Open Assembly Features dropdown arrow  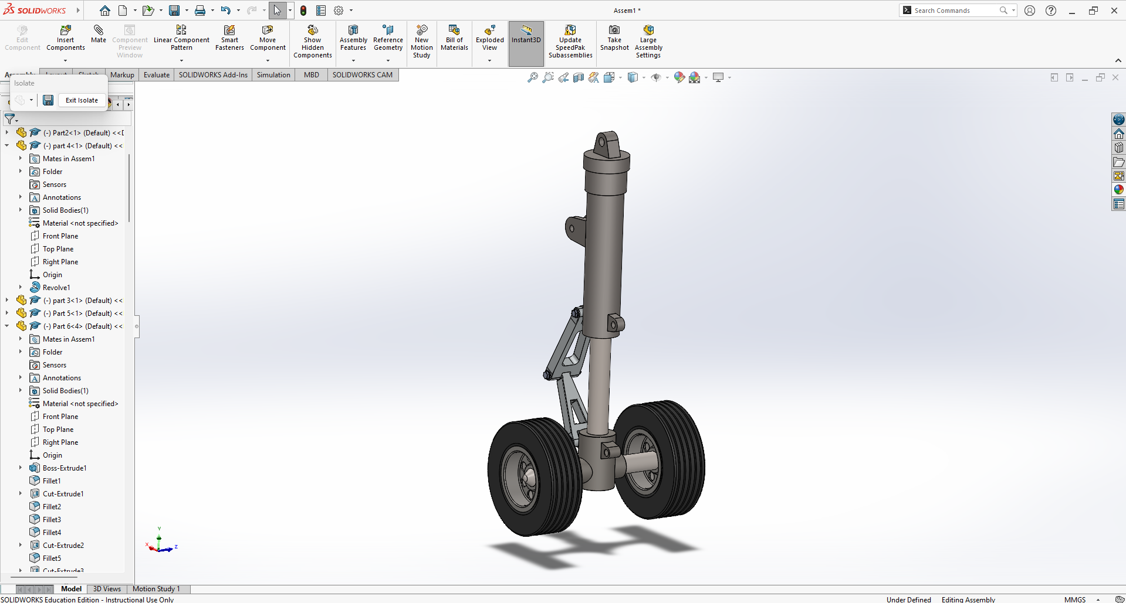[353, 60]
